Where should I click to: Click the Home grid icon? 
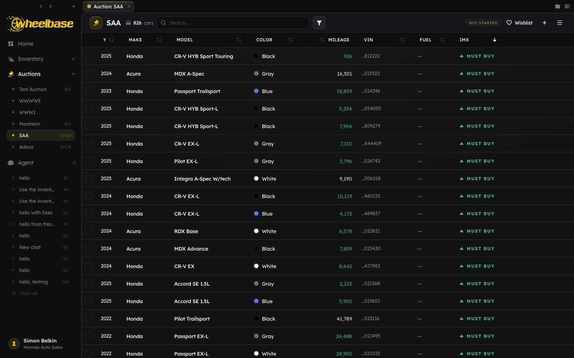coord(11,44)
